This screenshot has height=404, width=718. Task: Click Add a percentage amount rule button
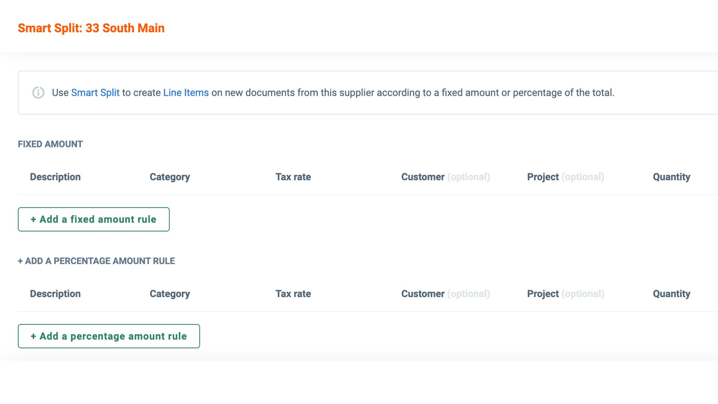109,336
